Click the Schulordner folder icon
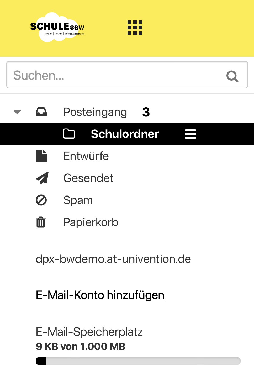The image size is (254, 371). pyautogui.click(x=69, y=134)
